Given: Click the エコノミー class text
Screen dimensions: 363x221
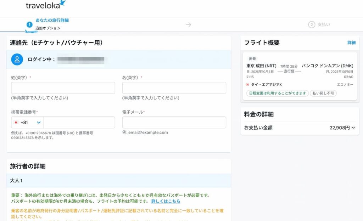Looking at the screenshot, I should [x=345, y=85].
